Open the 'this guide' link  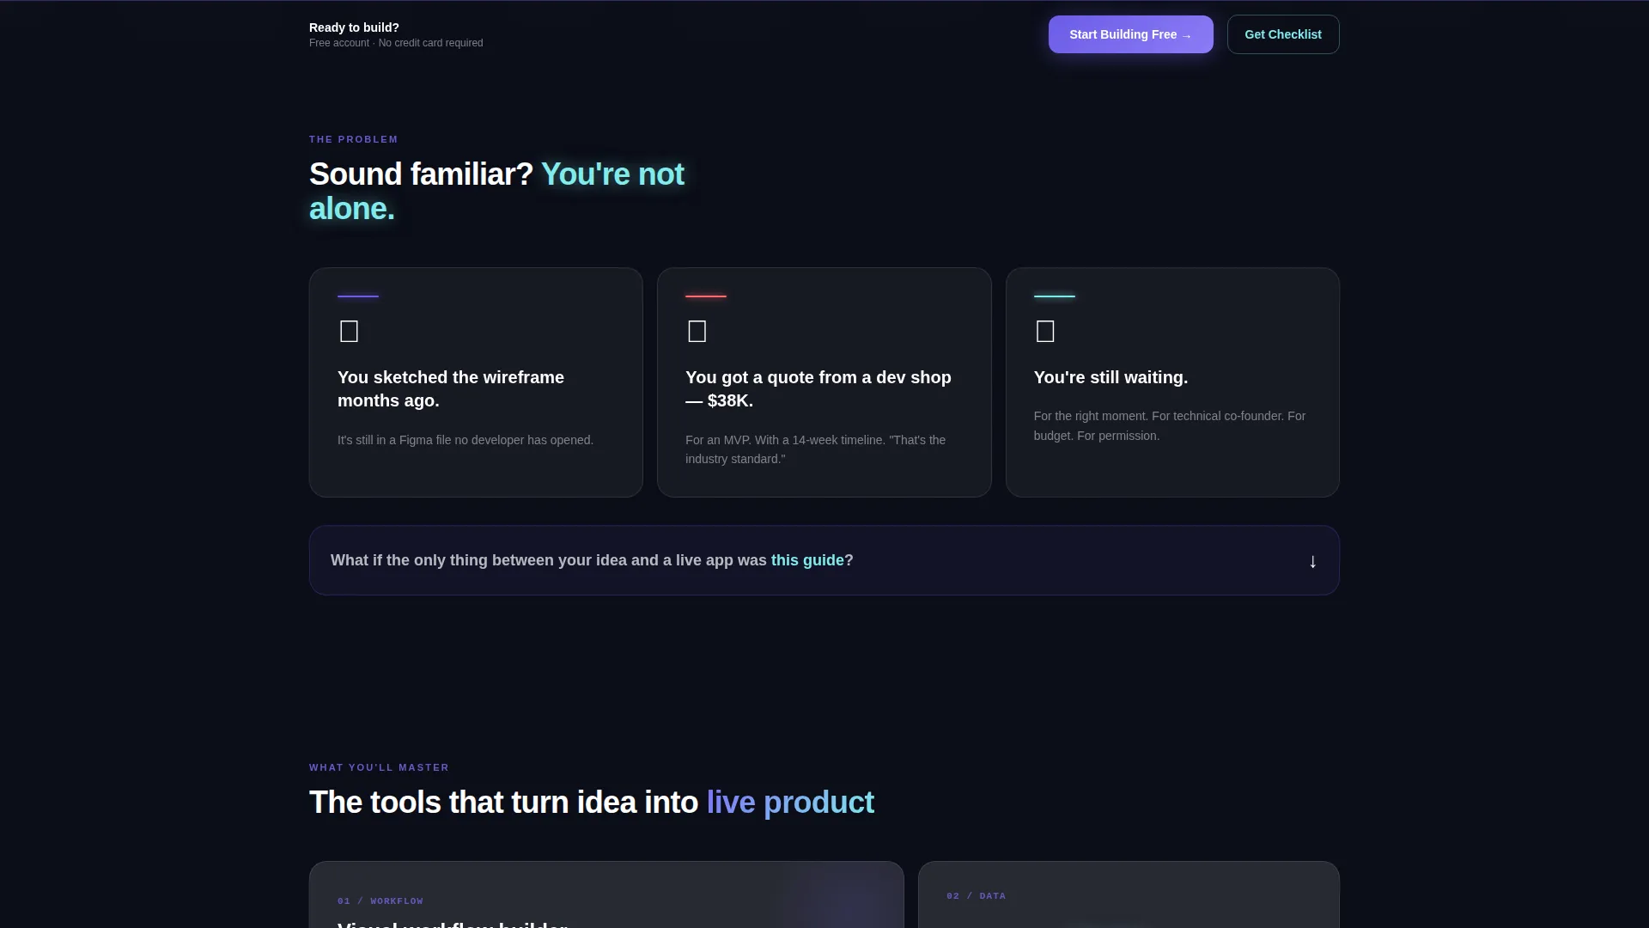(807, 560)
